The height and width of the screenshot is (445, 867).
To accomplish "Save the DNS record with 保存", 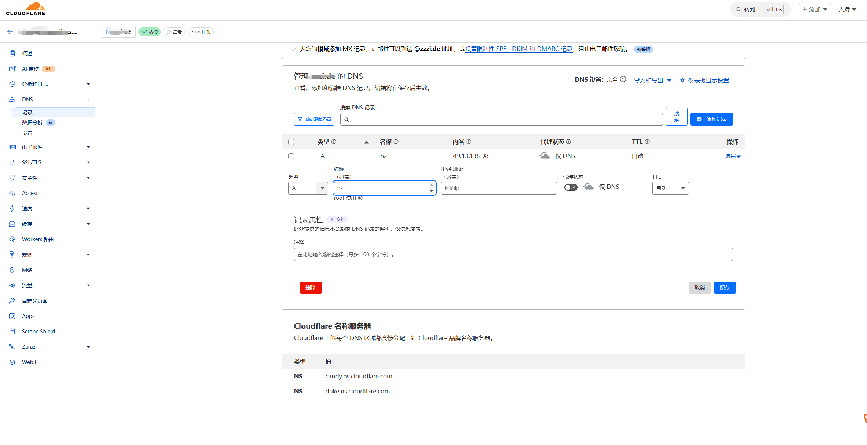I will (x=725, y=288).
